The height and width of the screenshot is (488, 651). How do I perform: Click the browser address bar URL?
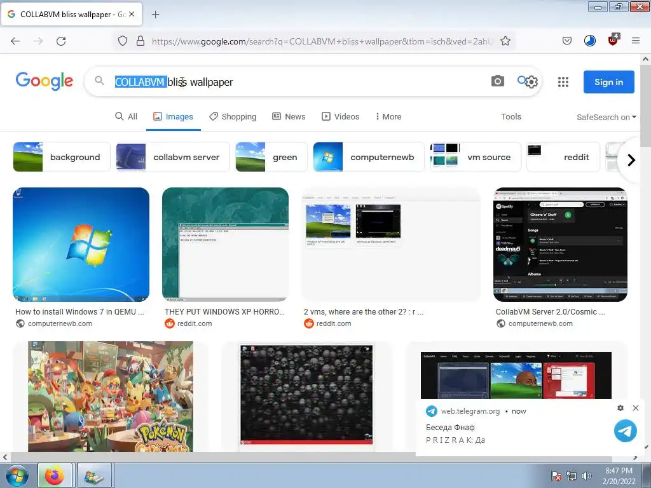point(322,41)
